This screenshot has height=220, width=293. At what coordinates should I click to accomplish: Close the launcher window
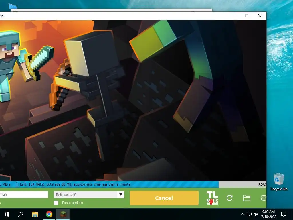coord(260,16)
